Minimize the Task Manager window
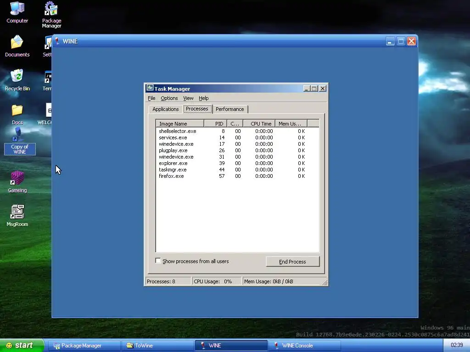Viewport: 470px width, 352px height. [x=306, y=88]
